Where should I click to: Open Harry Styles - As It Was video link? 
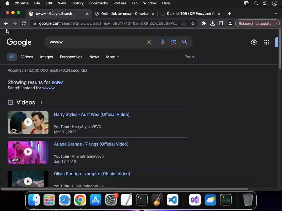coord(91,115)
